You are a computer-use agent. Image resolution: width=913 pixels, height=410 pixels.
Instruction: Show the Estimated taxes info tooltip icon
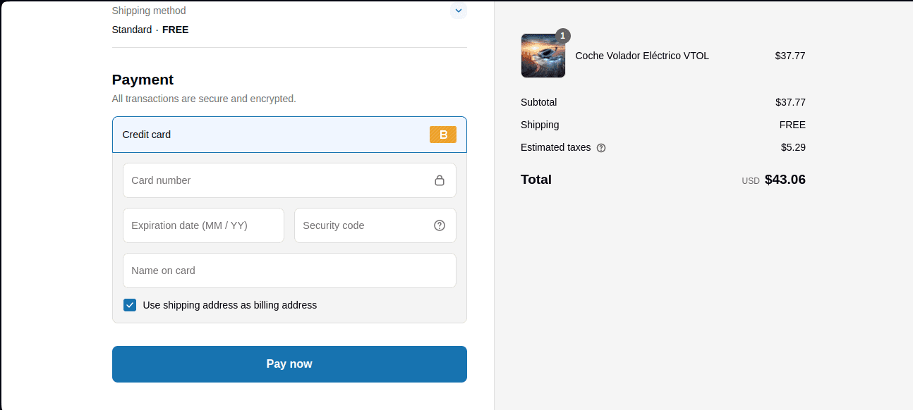click(601, 148)
